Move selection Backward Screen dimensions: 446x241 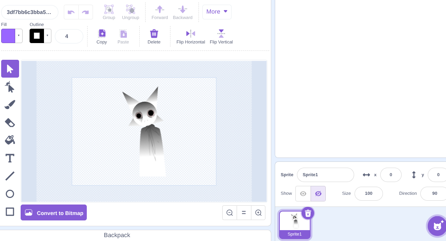(x=183, y=12)
